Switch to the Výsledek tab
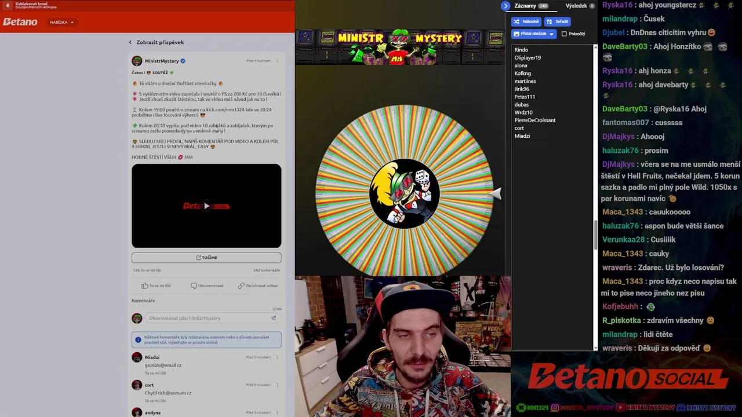Viewport: 742px width, 417px height. click(x=580, y=6)
